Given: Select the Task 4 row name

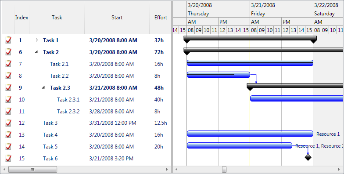Looking at the screenshot, I should pos(50,135).
